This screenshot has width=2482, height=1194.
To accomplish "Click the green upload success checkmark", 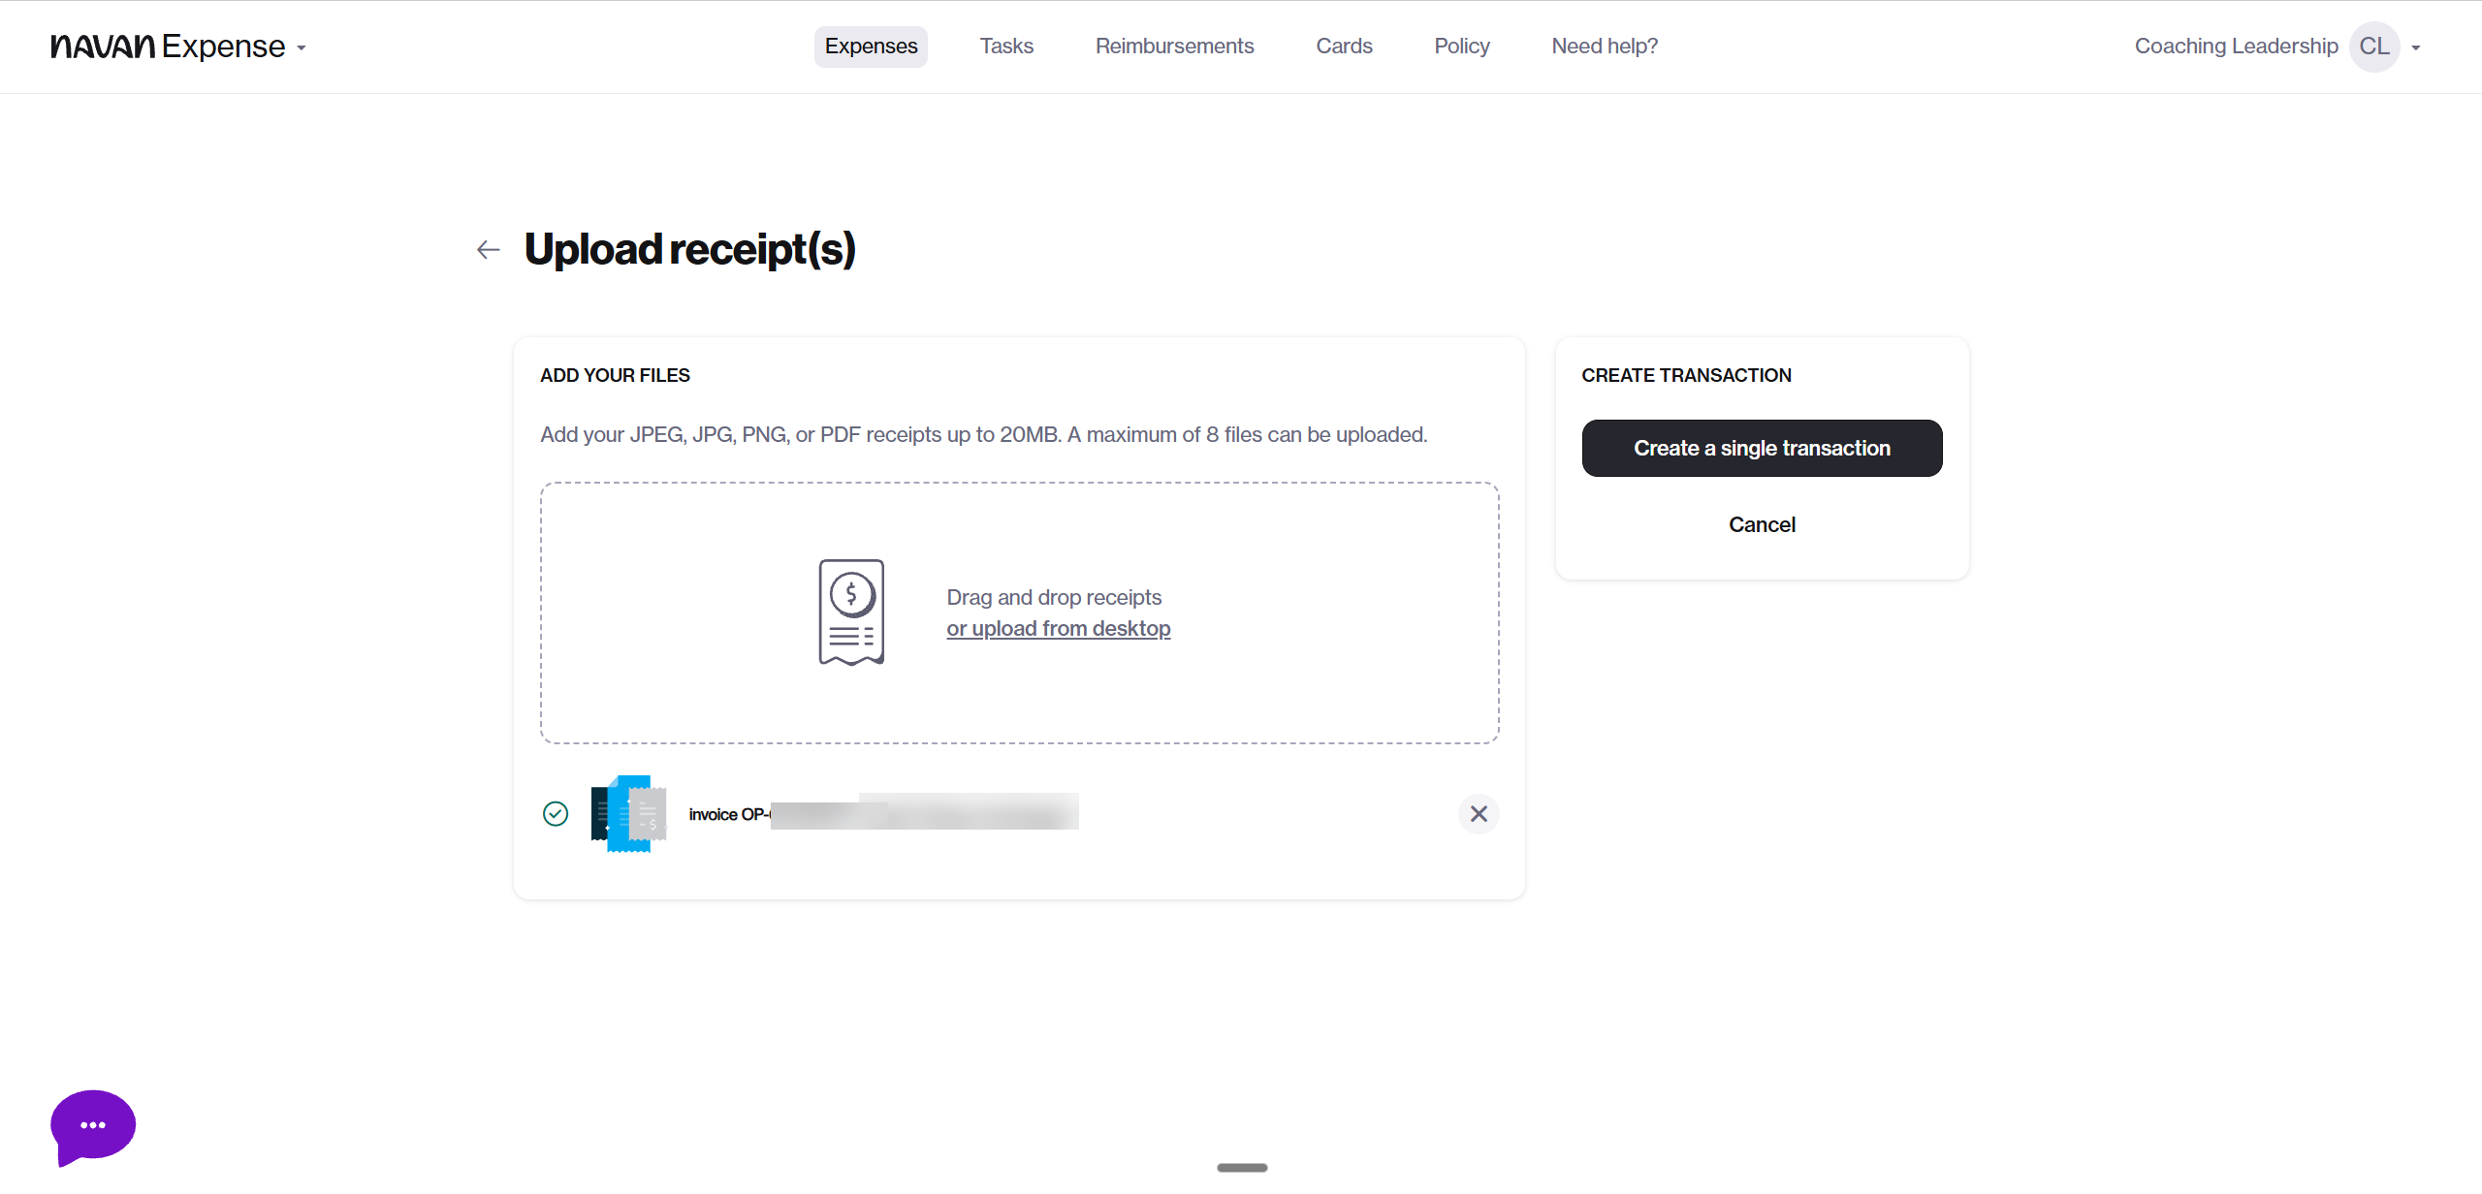I will (x=556, y=814).
